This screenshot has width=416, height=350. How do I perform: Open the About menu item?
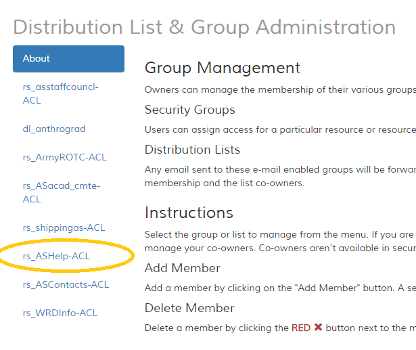pyautogui.click(x=68, y=59)
